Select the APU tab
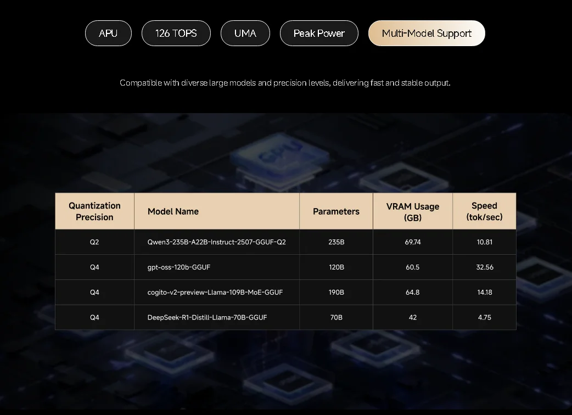Screen dimensions: 572x415 click(x=108, y=33)
